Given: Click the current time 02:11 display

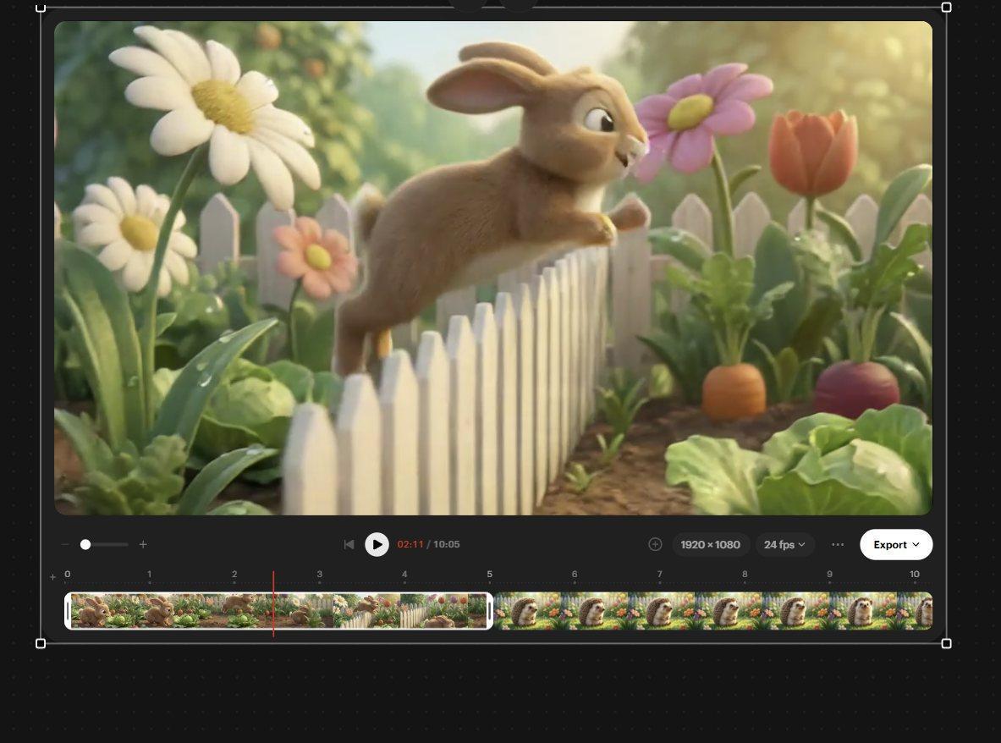Looking at the screenshot, I should (410, 544).
